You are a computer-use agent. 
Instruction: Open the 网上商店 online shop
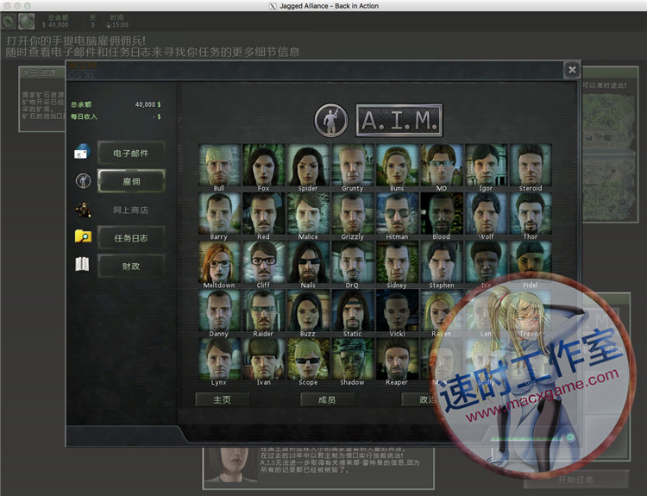click(131, 210)
